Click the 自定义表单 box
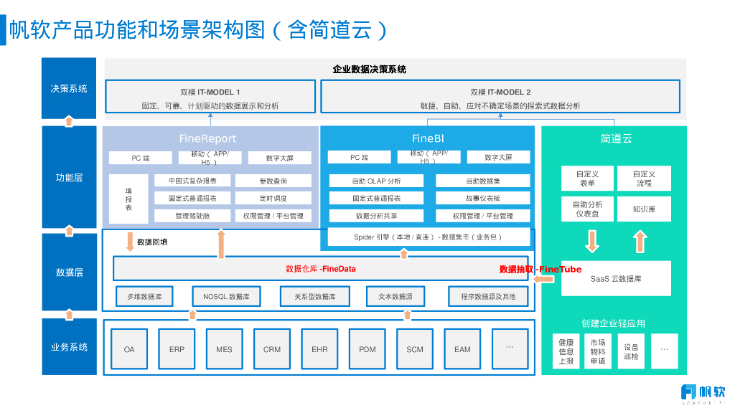The width and height of the screenshot is (735, 413). (587, 178)
